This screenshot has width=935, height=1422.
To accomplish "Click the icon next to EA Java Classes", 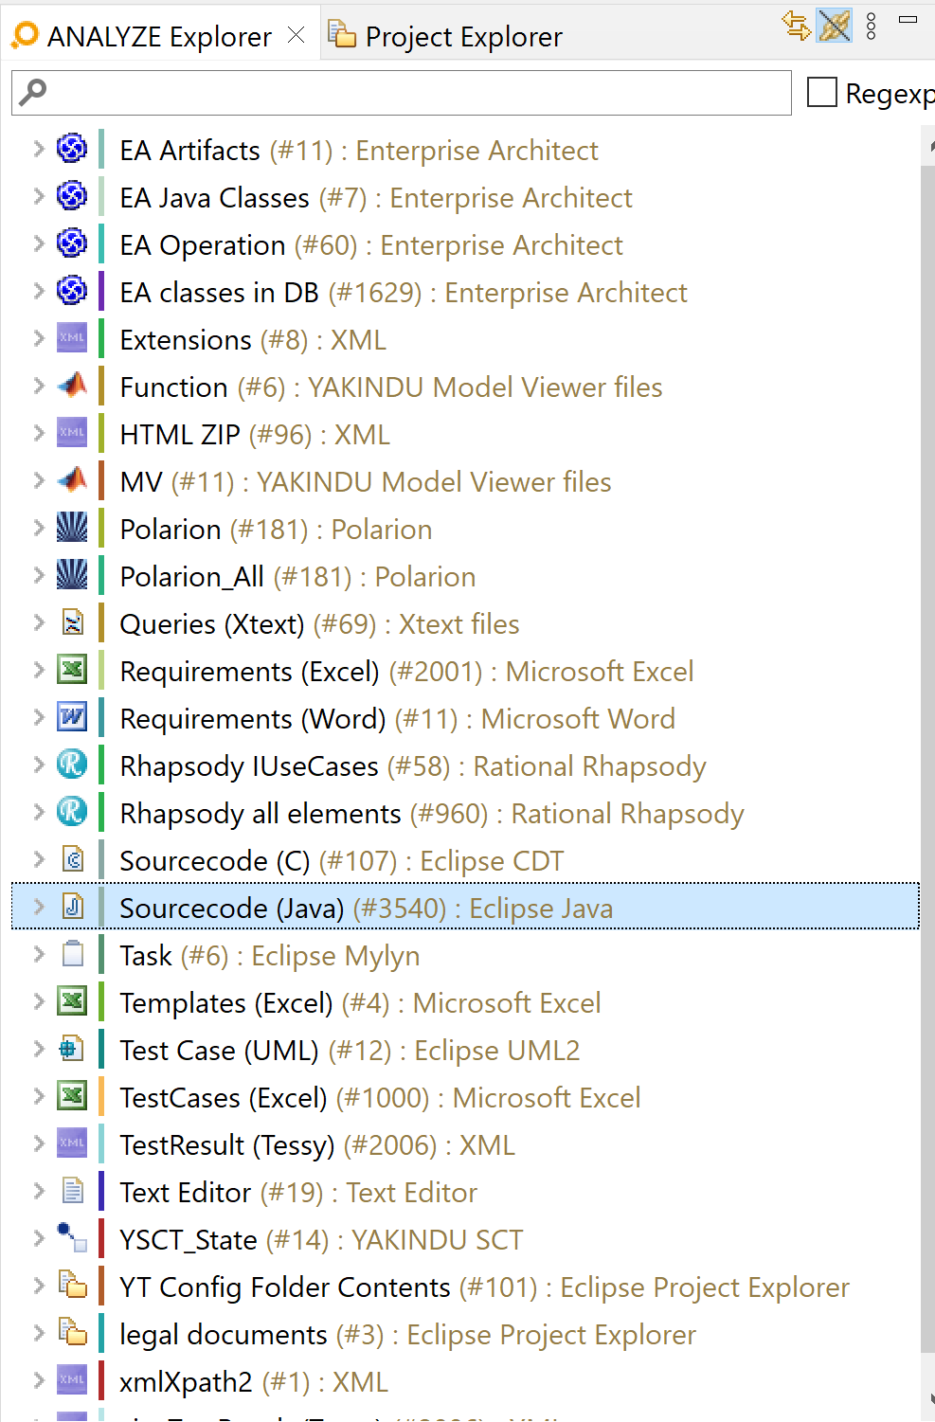I will pyautogui.click(x=72, y=196).
